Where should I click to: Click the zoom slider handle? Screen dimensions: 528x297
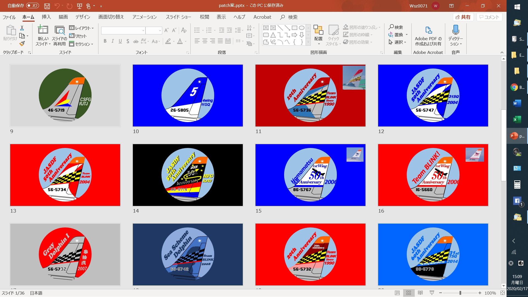pos(460,293)
